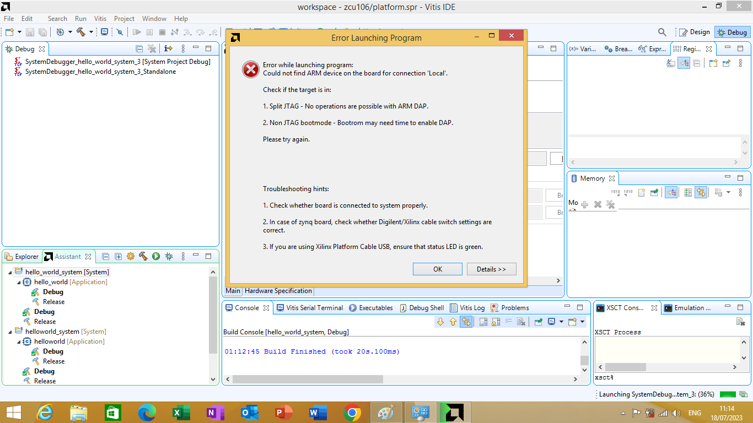Select SystemDebugger_hello_world_system_3_Standalone entry
Viewport: 753px width, 423px height.
pyautogui.click(x=100, y=72)
